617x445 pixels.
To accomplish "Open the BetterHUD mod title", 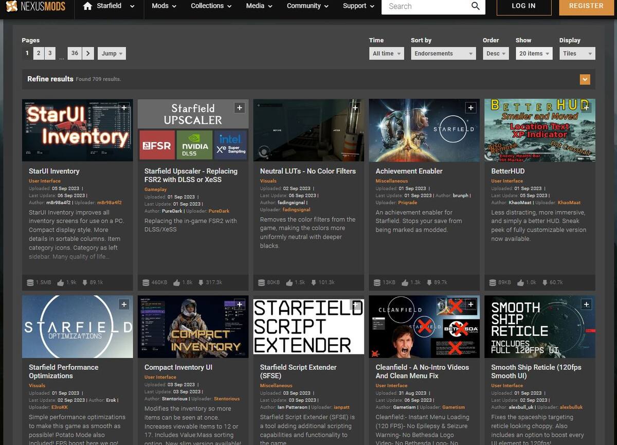I will tap(507, 171).
